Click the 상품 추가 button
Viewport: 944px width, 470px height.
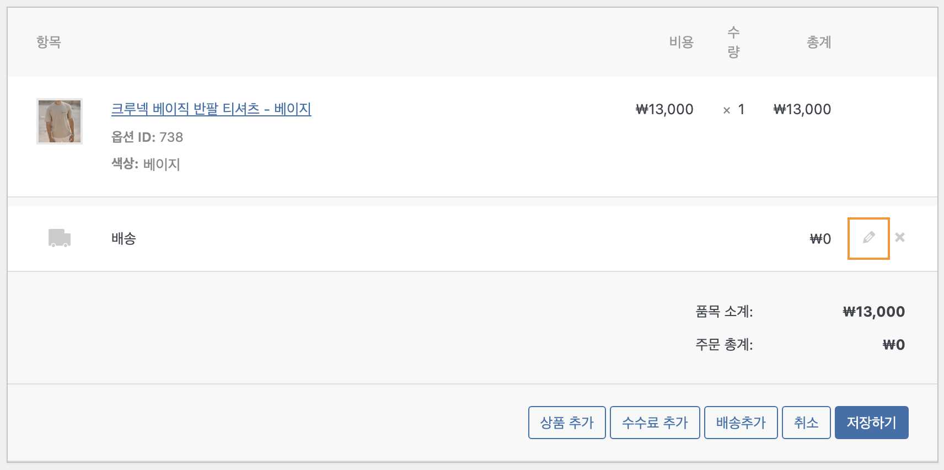click(567, 423)
